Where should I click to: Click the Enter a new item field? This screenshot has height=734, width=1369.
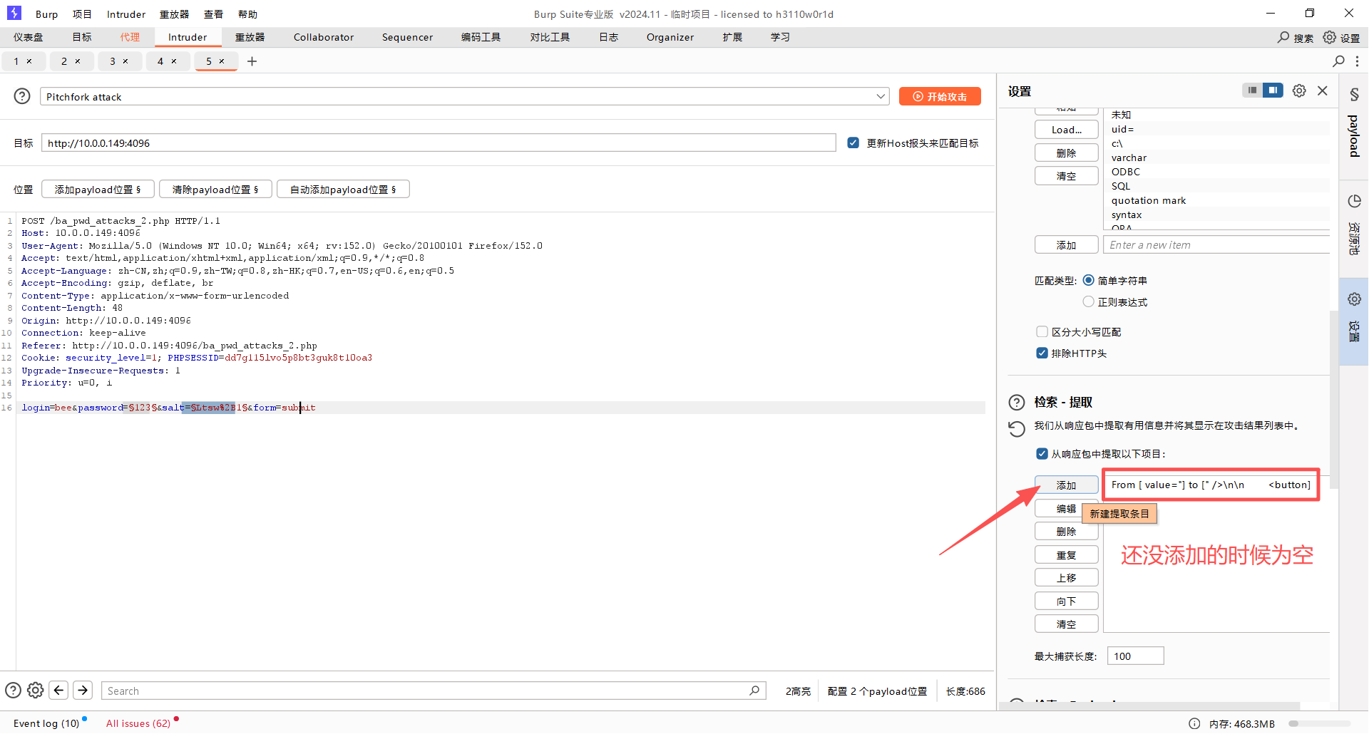tap(1216, 245)
